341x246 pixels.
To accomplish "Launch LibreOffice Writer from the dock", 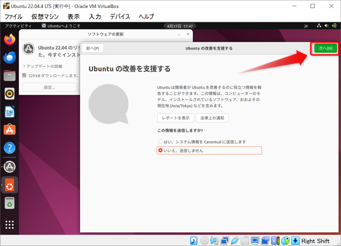I will 10,112.
